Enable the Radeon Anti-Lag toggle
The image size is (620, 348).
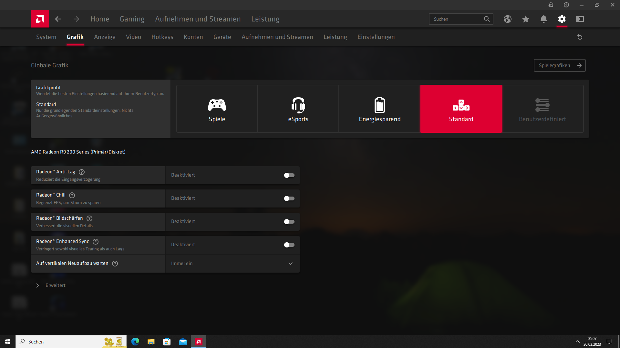(x=289, y=175)
